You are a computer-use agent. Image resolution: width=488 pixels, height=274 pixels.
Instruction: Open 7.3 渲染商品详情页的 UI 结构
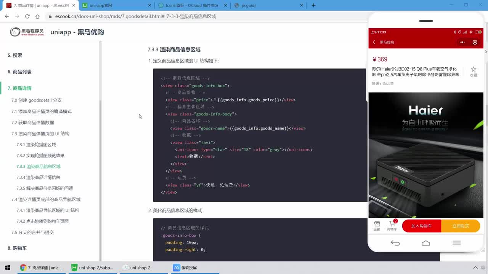coord(40,134)
